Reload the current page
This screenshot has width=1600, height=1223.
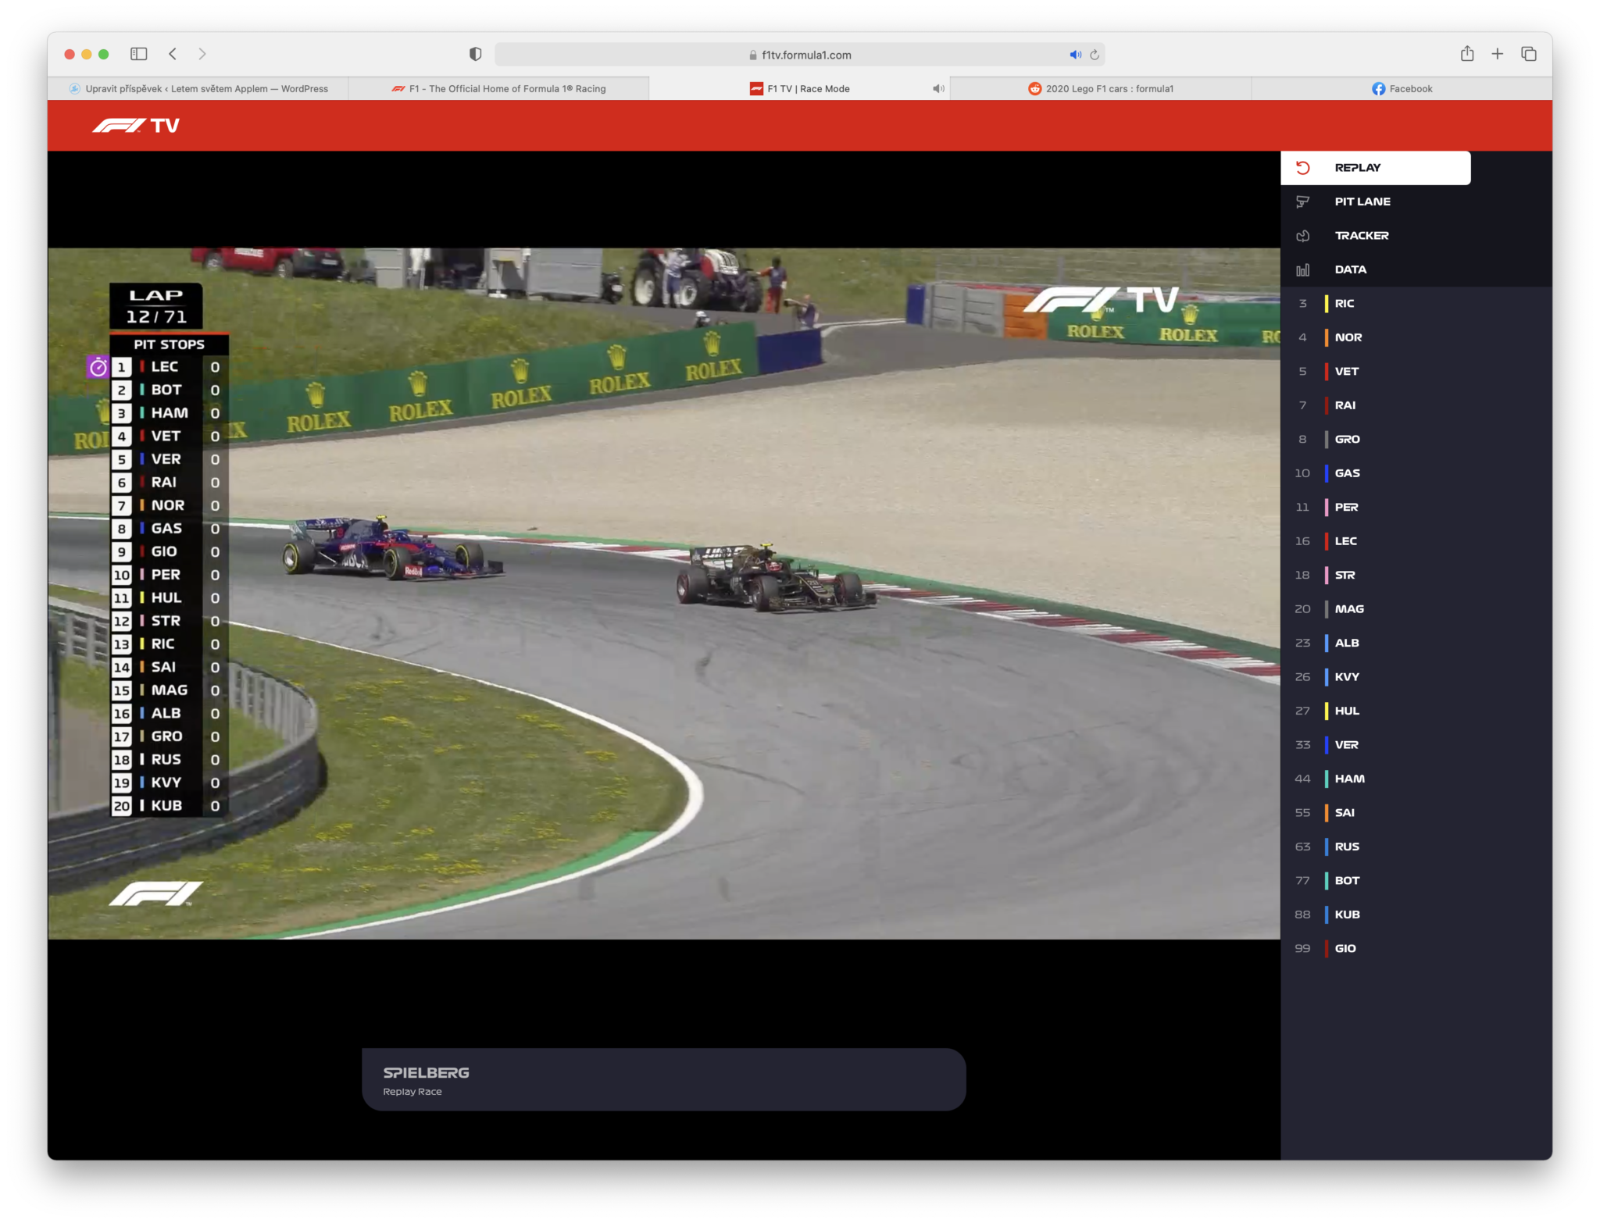pyautogui.click(x=1095, y=55)
